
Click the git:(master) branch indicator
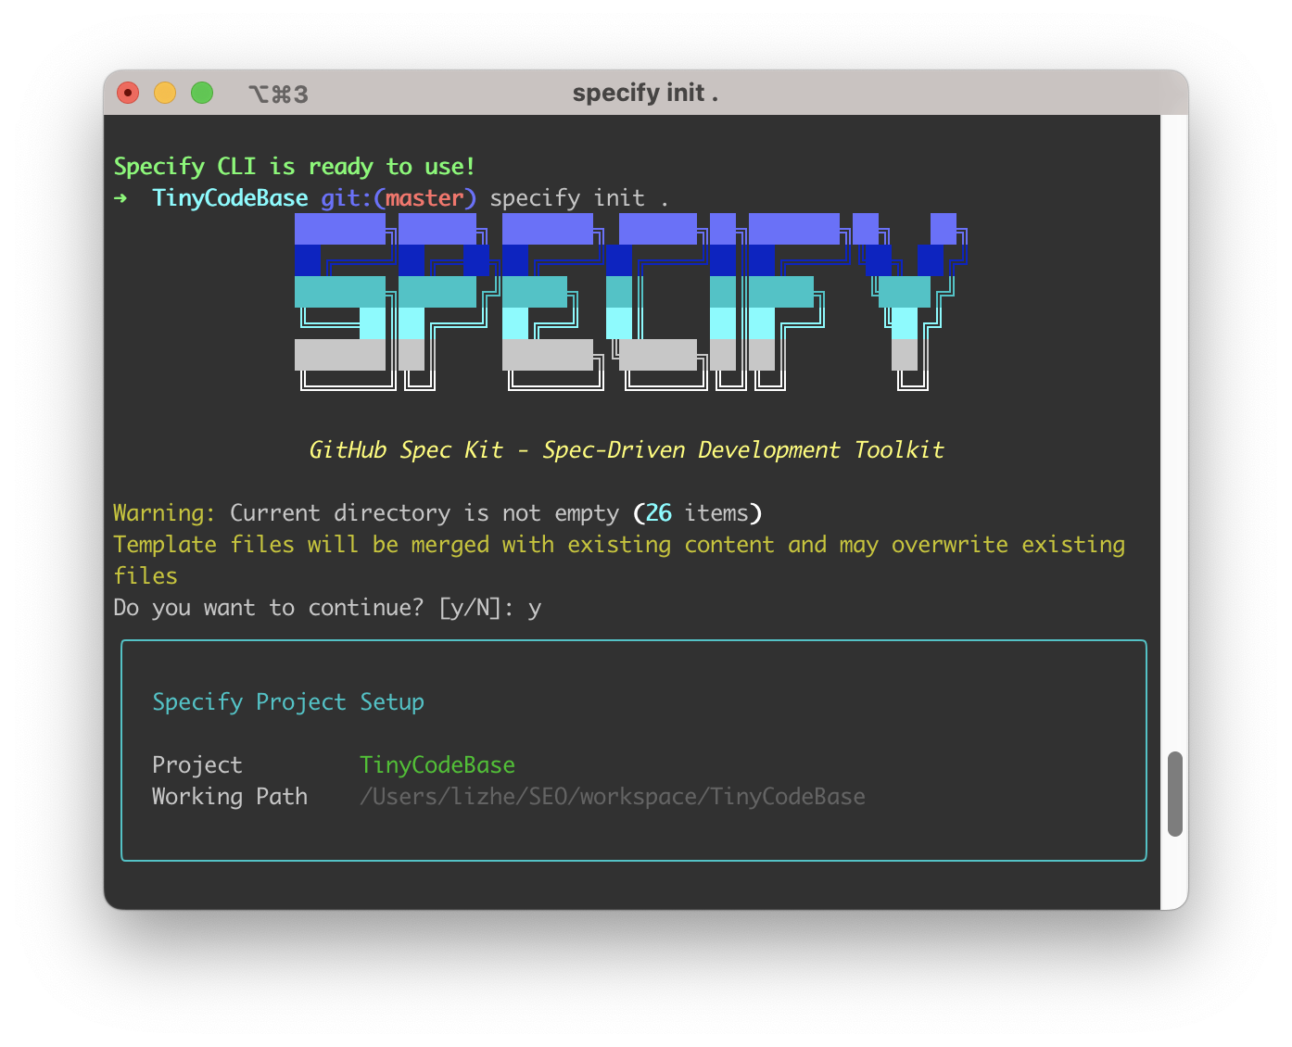399,198
